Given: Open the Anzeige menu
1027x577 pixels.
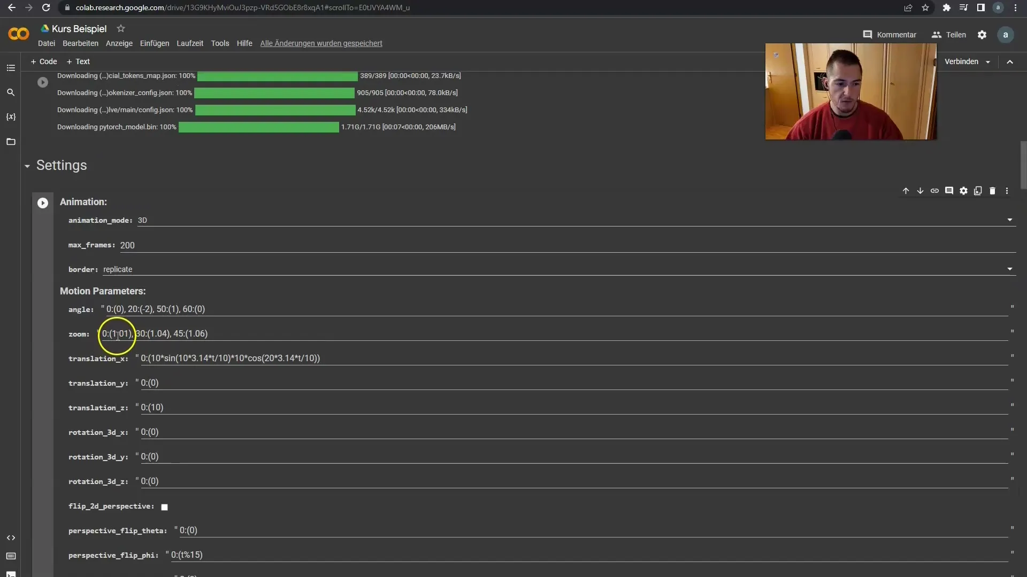Looking at the screenshot, I should pyautogui.click(x=119, y=43).
